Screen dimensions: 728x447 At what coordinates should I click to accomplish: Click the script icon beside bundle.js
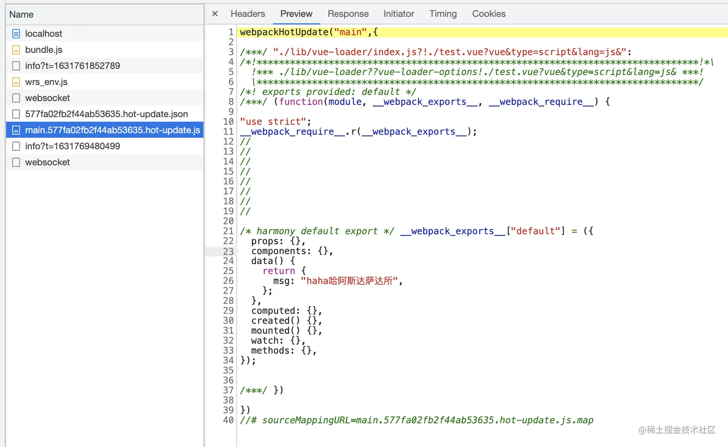[16, 50]
